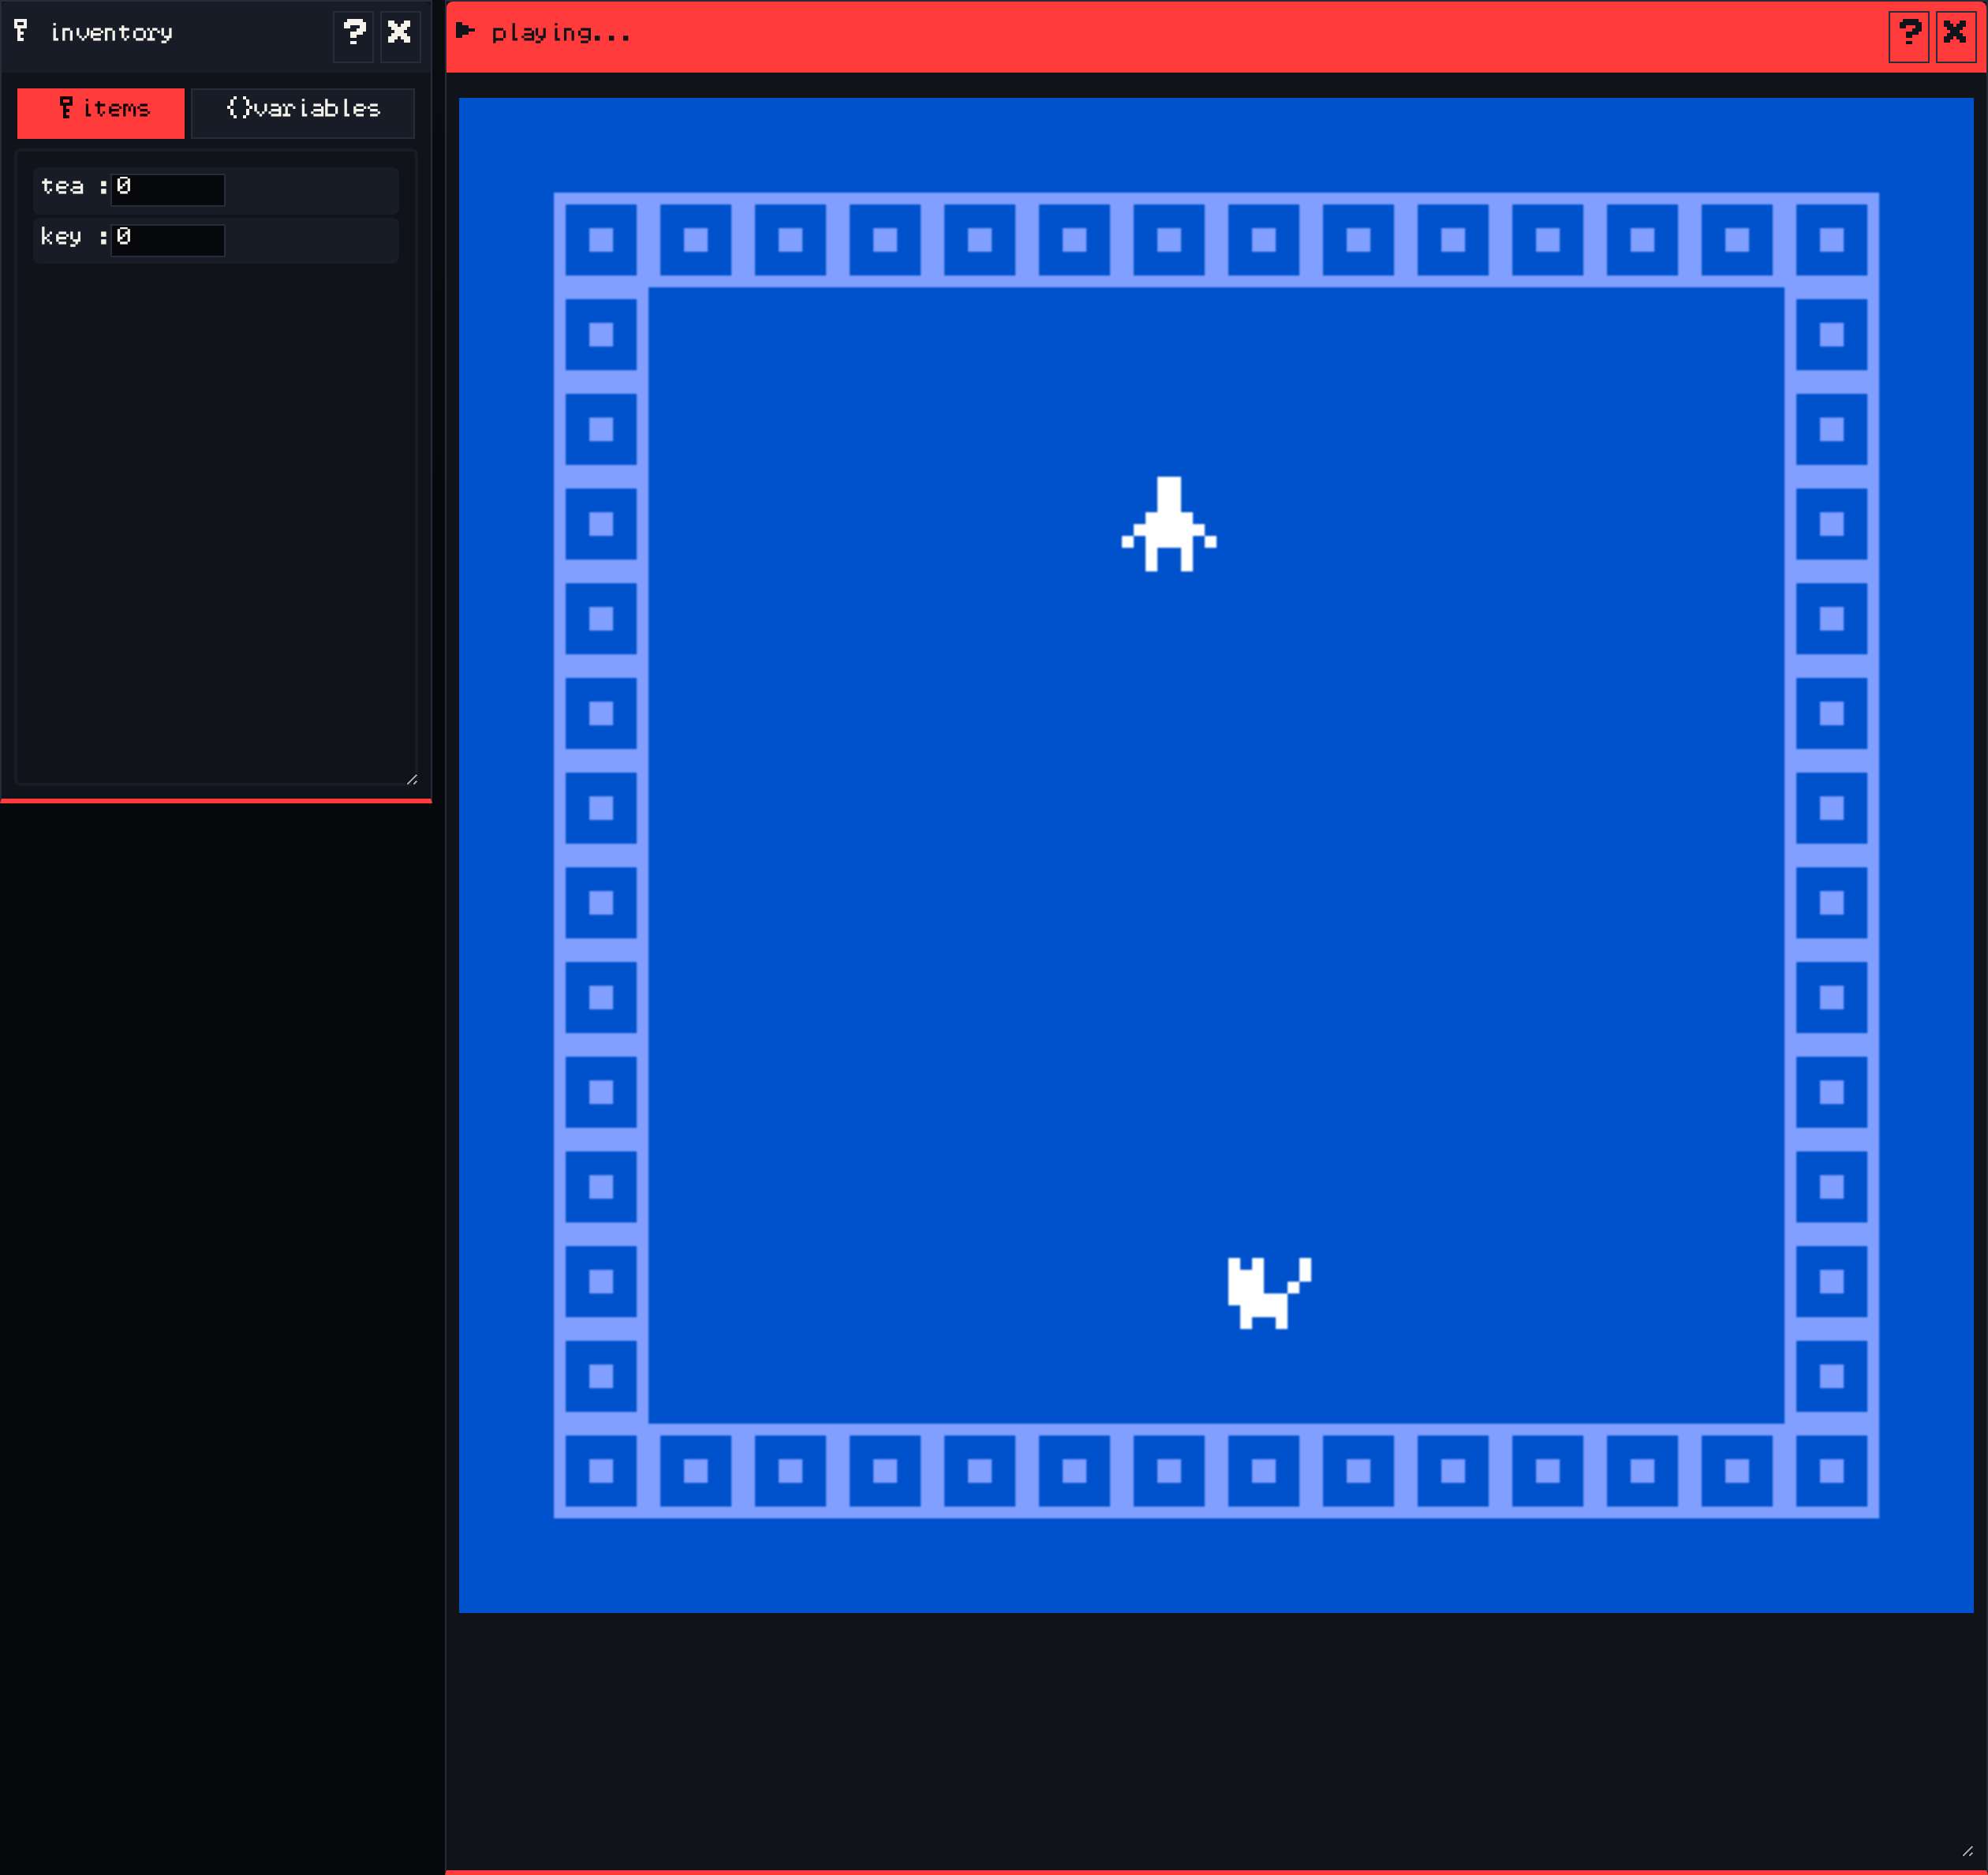Click the 'key' item label
The height and width of the screenshot is (1875, 1988).
61,237
